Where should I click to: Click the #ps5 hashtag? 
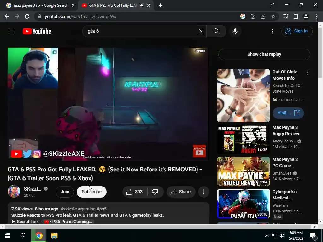(102, 209)
